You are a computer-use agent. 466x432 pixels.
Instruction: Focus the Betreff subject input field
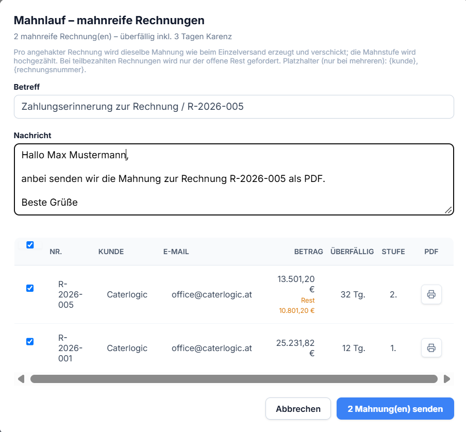tap(234, 107)
